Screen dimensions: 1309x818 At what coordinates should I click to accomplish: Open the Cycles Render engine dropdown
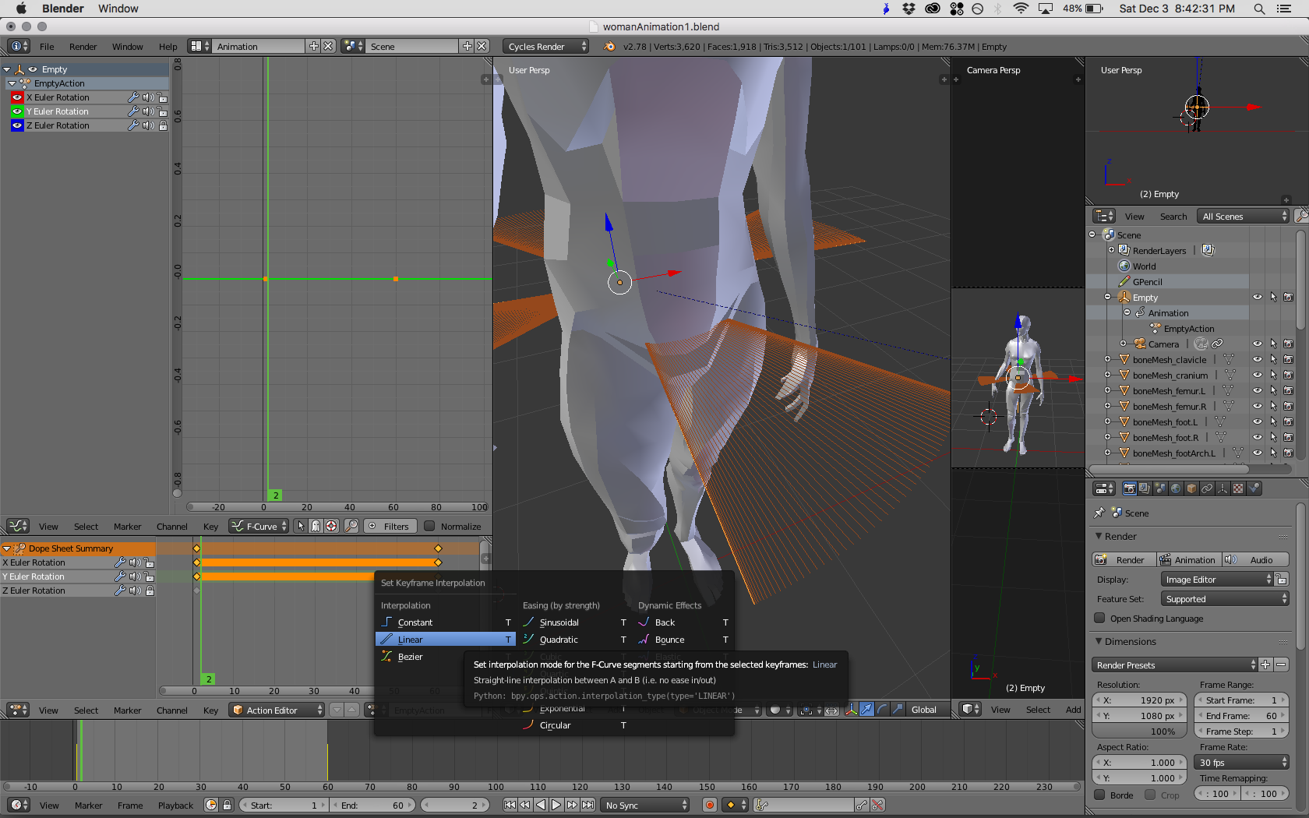point(545,46)
